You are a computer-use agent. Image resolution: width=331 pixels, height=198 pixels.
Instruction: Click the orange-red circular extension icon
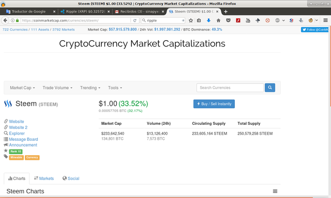[x=267, y=21]
